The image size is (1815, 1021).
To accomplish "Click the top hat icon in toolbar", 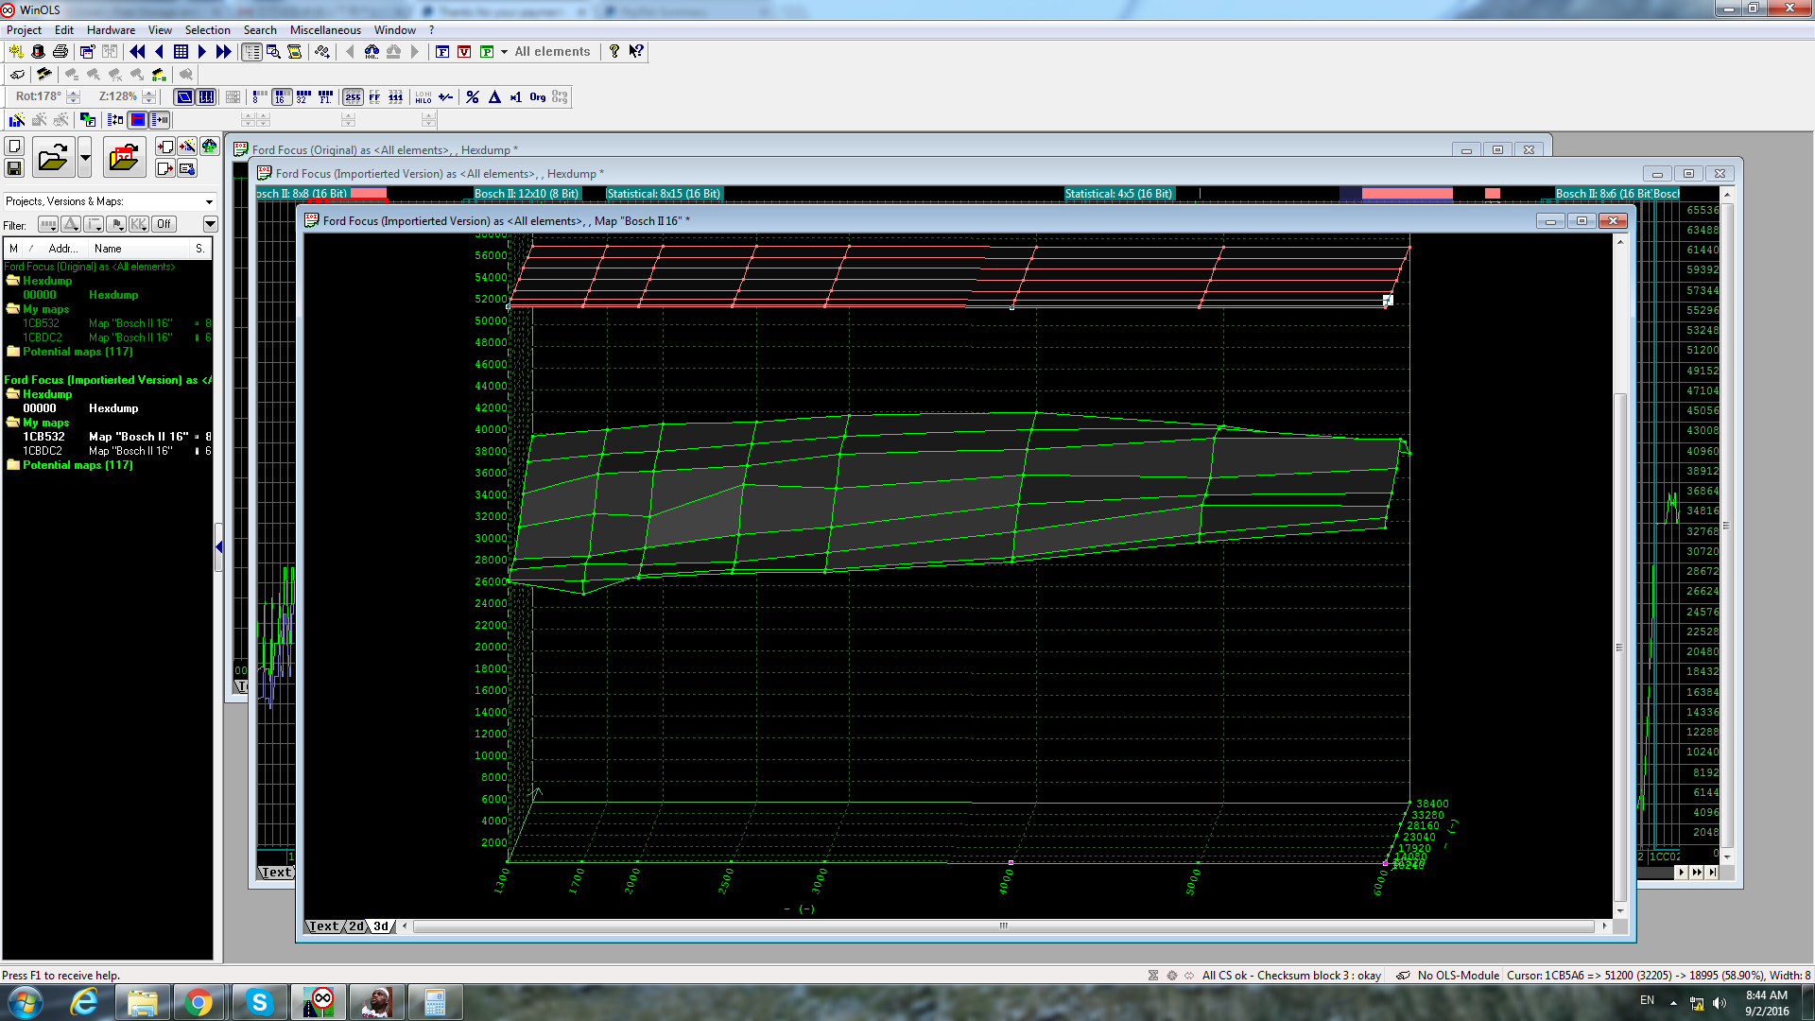I will pos(38,52).
